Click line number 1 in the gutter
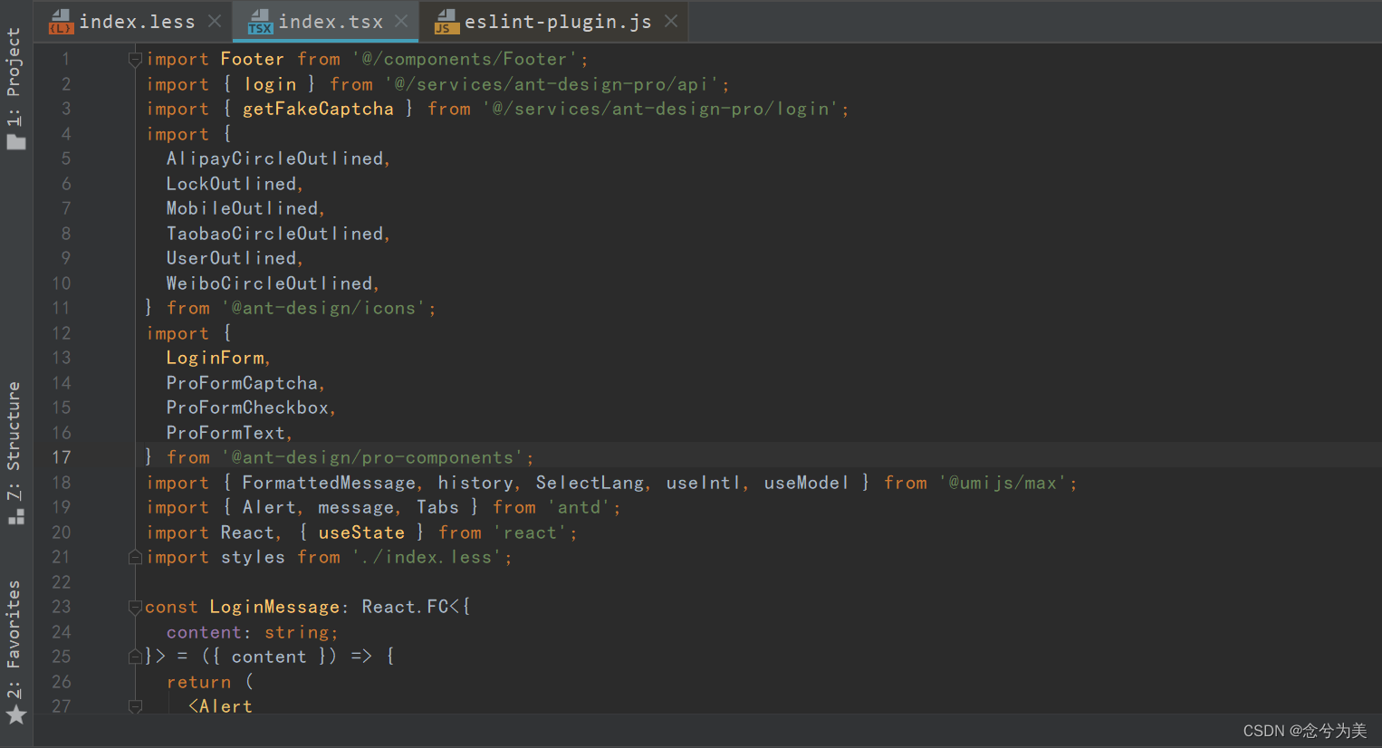 (x=66, y=59)
